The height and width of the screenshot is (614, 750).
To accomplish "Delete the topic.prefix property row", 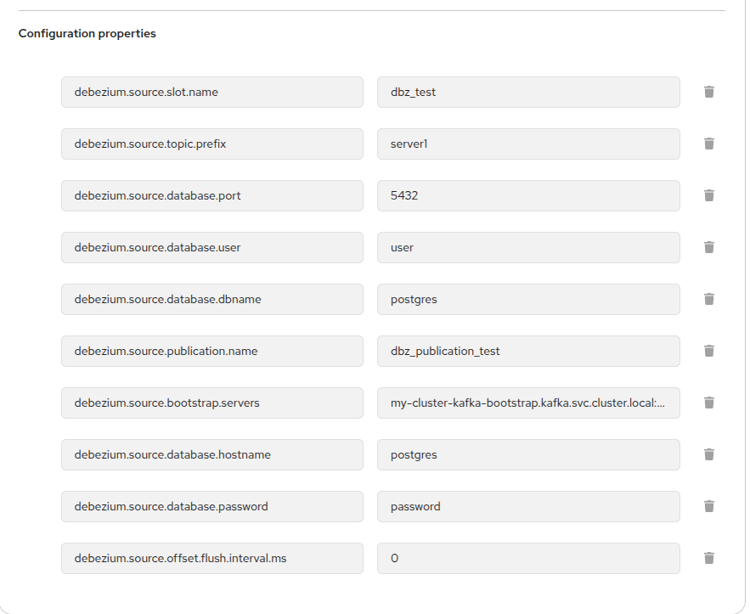I will (x=709, y=144).
